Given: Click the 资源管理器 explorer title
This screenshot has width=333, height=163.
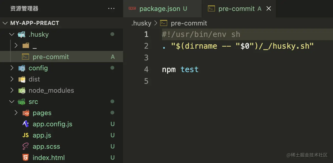Looking at the screenshot, I should pos(24,9).
